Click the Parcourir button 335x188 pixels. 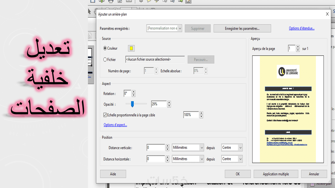pyautogui.click(x=201, y=60)
